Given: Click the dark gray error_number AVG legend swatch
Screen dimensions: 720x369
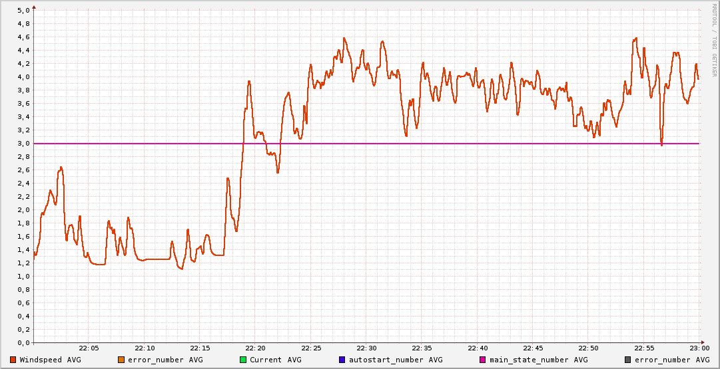Looking at the screenshot, I should coord(628,360).
